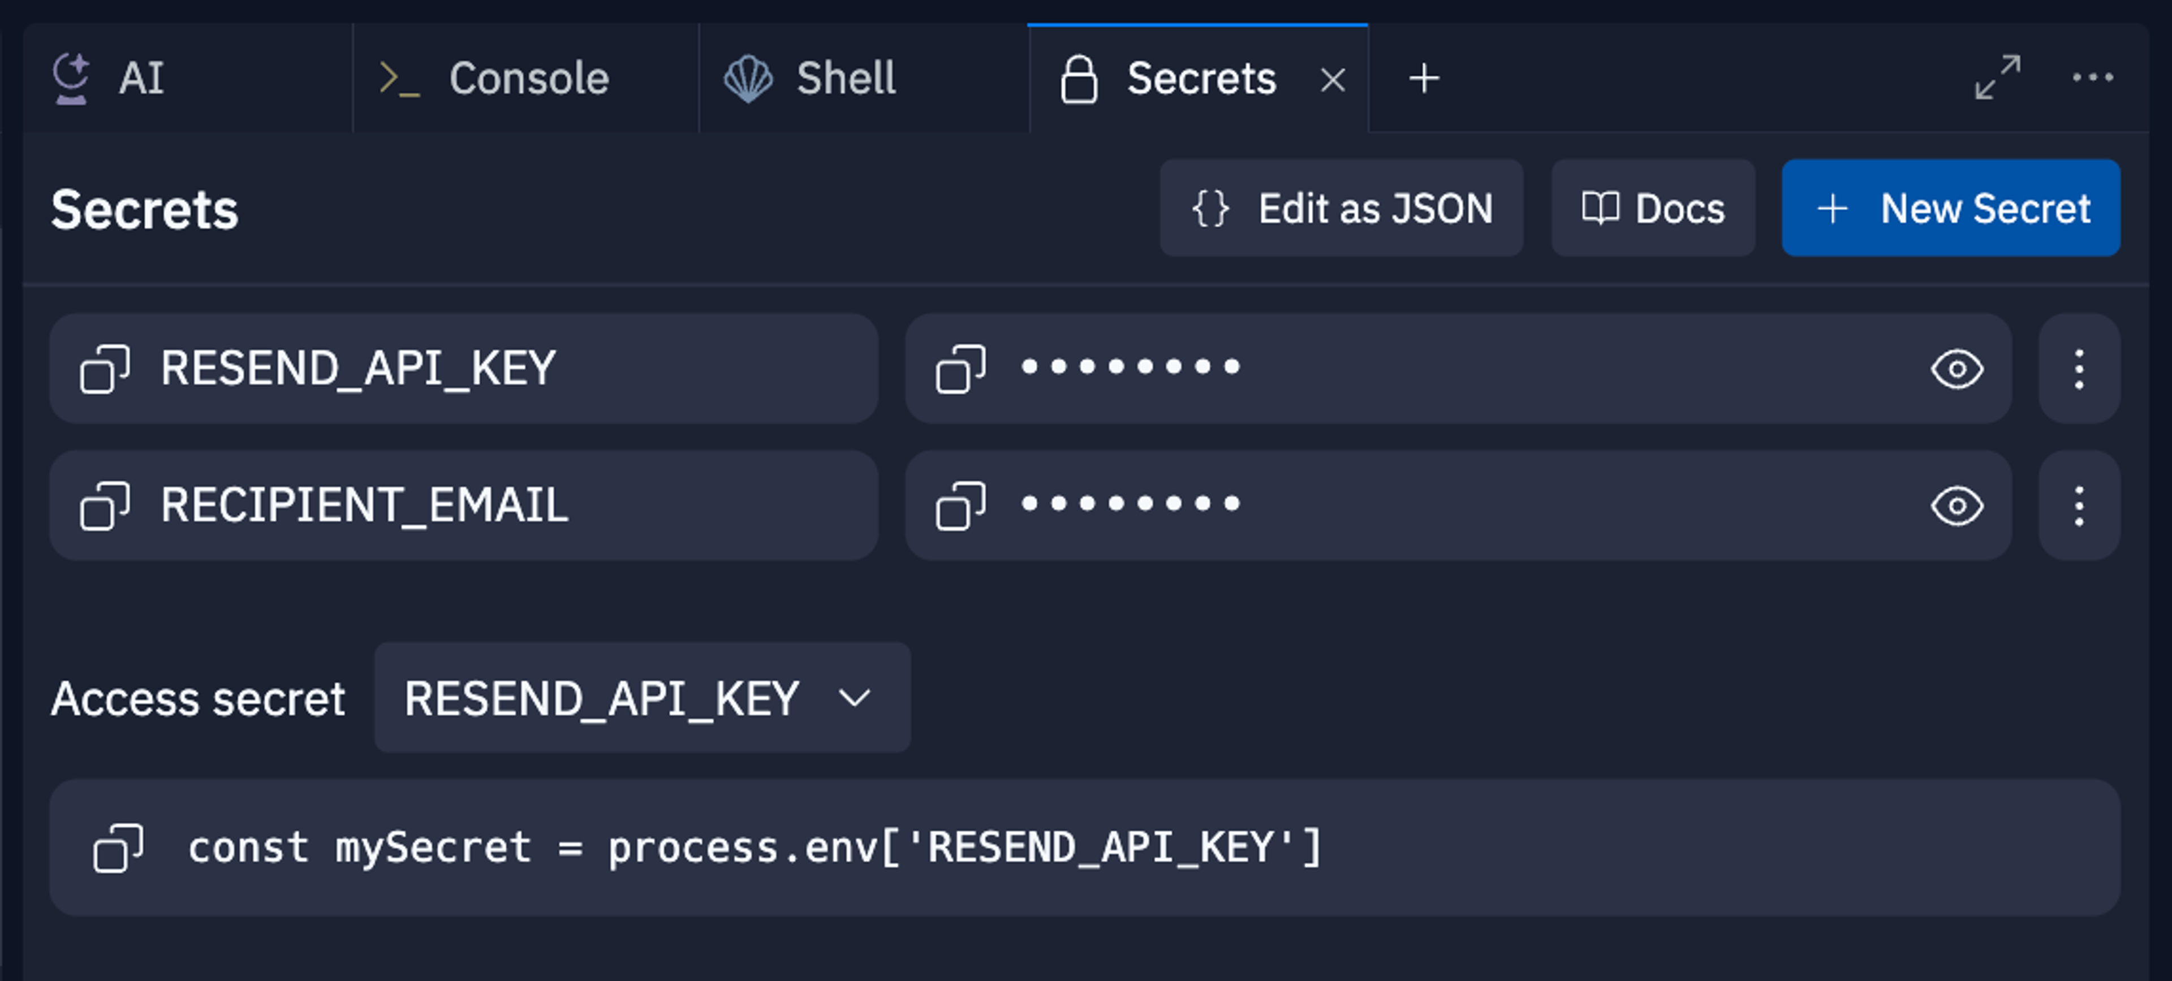Copy the RECIPIENT_EMAIL secret name

[105, 505]
